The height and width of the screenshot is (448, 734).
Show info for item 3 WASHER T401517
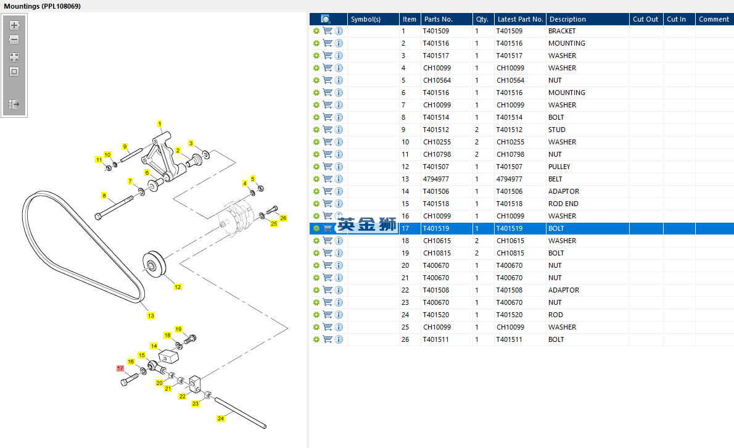(339, 56)
